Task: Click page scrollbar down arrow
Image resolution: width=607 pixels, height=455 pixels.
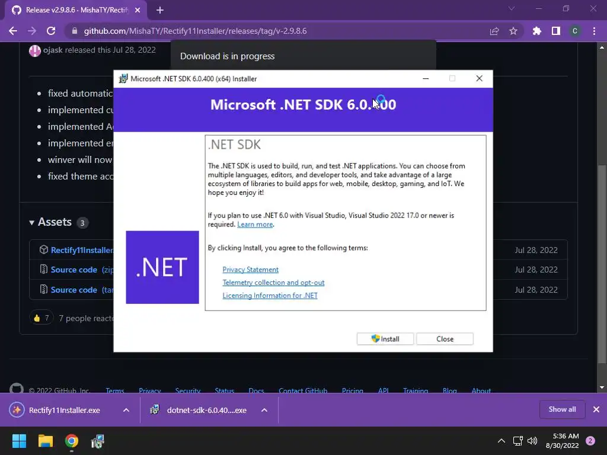Action: pyautogui.click(x=602, y=387)
